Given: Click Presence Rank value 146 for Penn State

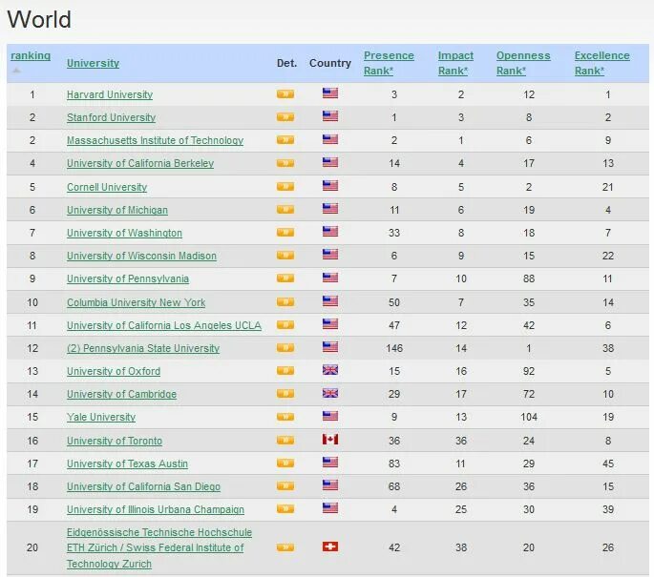Looking at the screenshot, I should pos(394,348).
